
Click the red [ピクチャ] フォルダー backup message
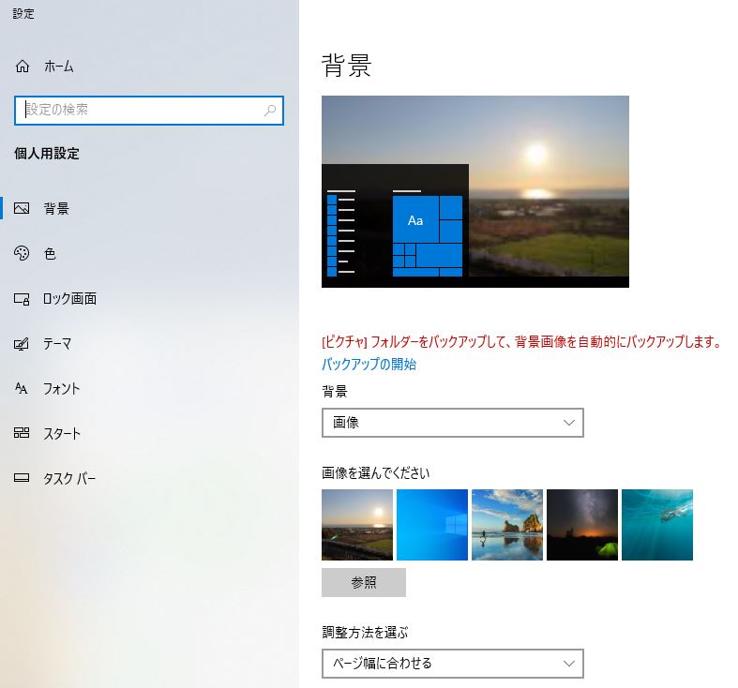click(521, 341)
